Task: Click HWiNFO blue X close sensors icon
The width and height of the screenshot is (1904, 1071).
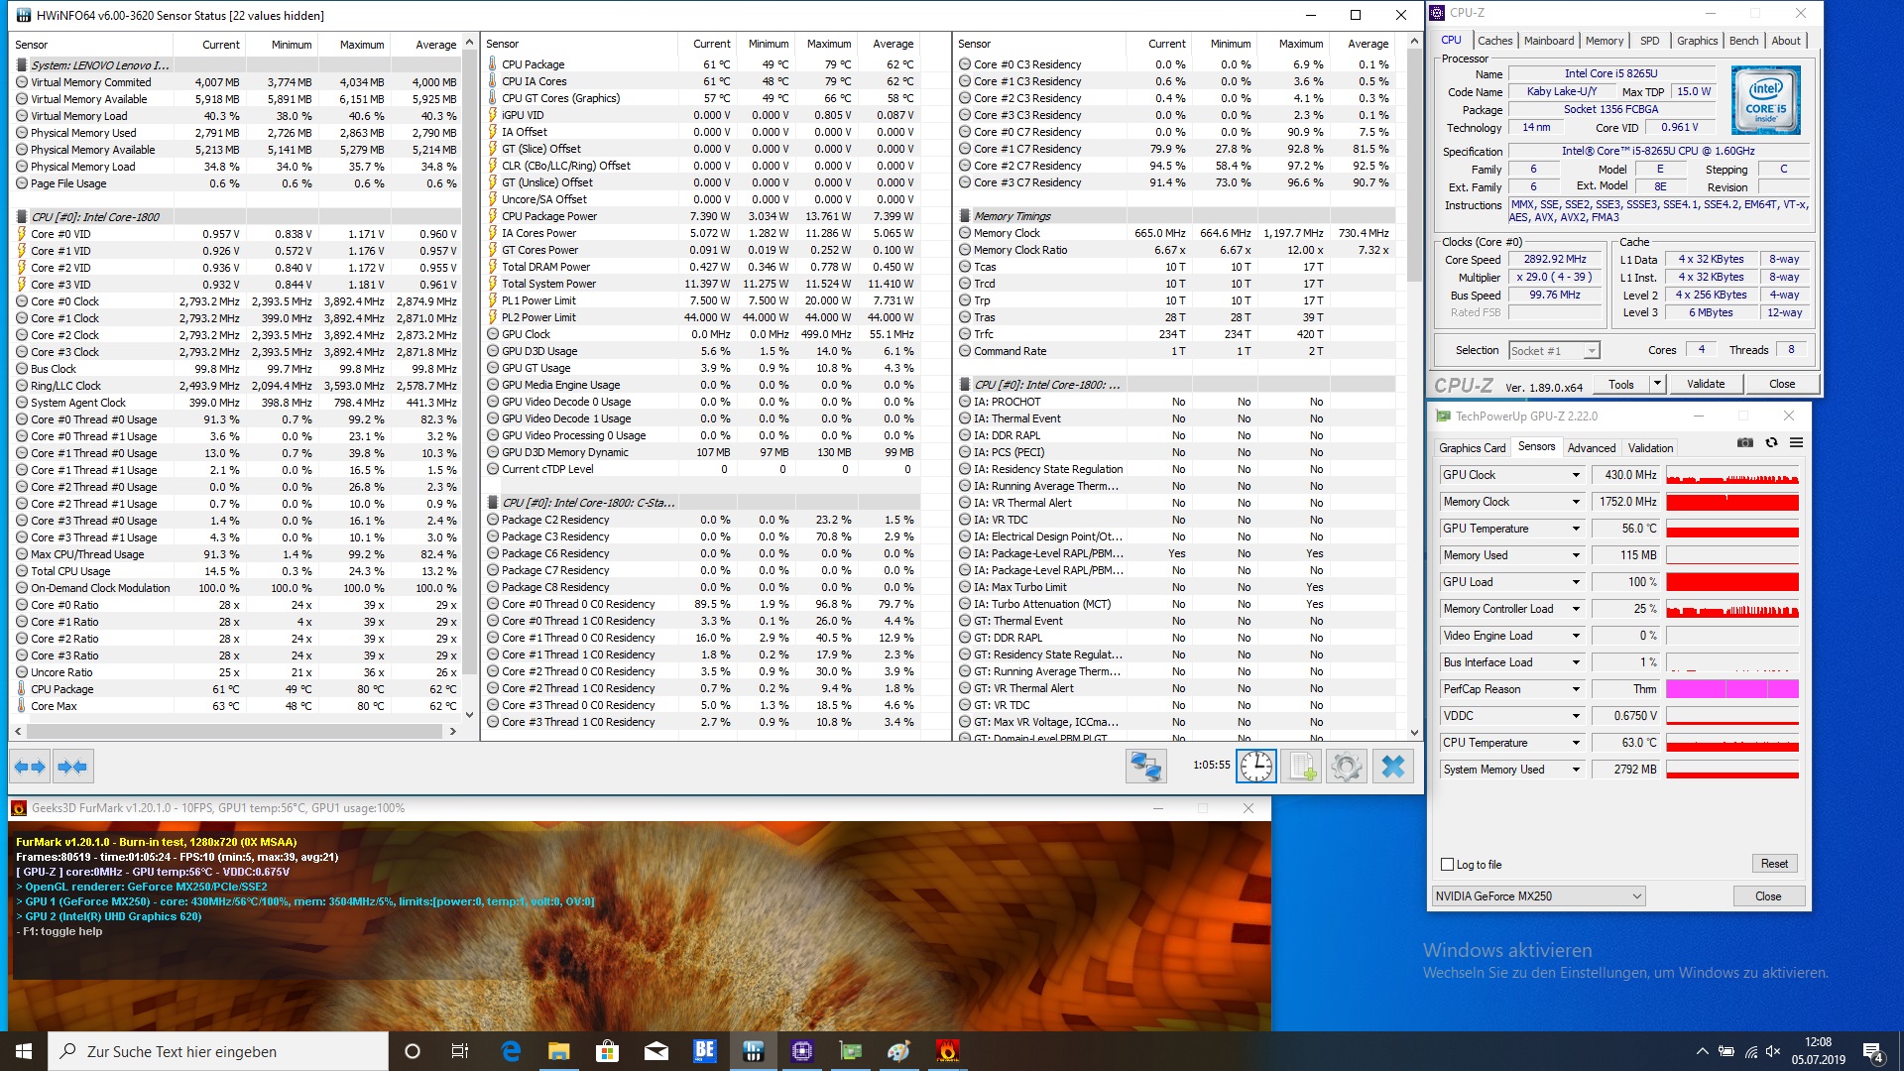Action: [1392, 767]
